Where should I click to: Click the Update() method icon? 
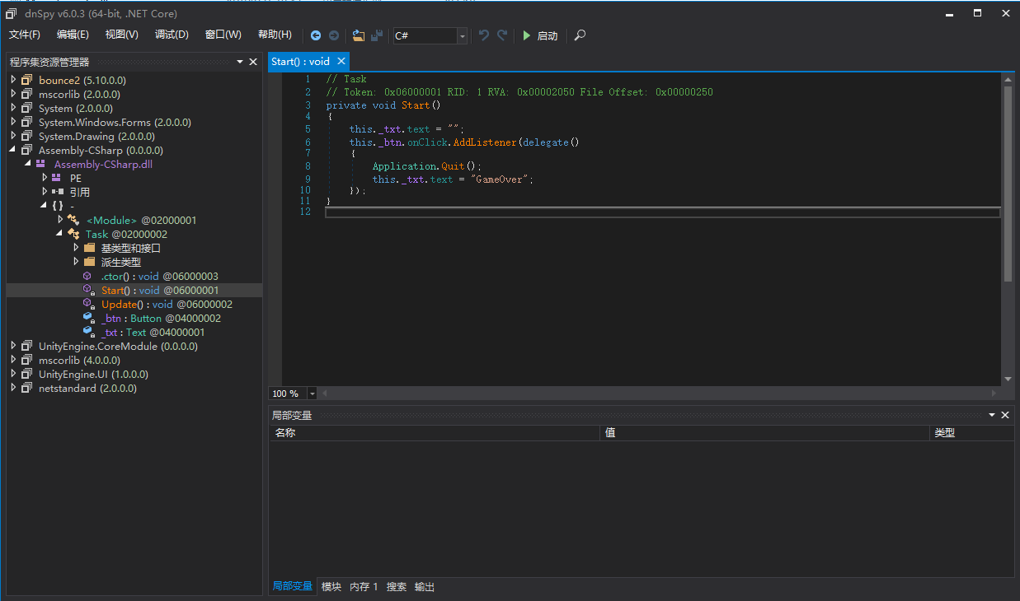(x=88, y=304)
